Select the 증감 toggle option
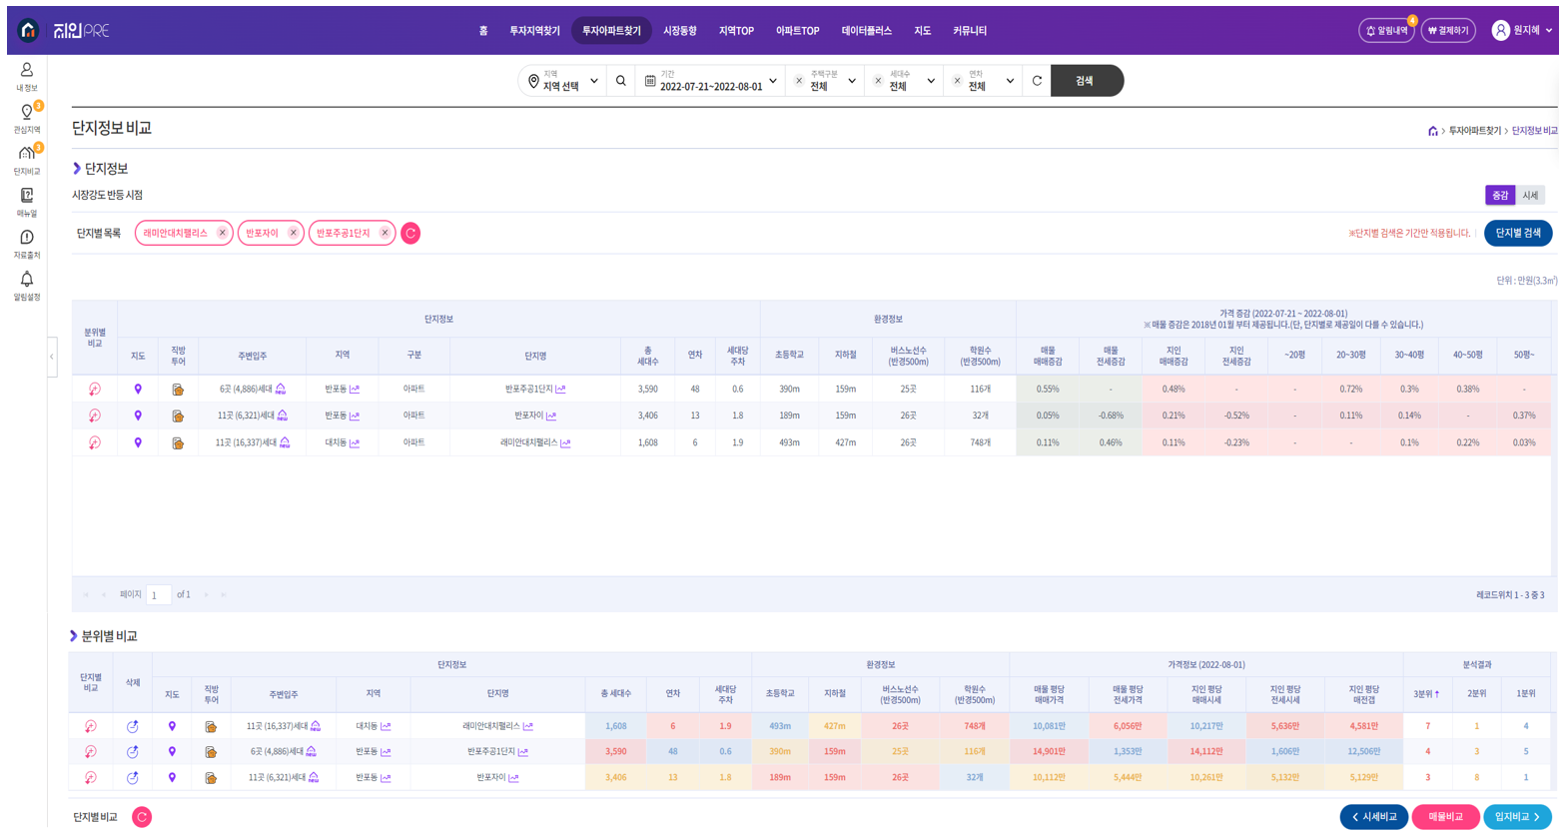Image resolution: width=1568 pixels, height=832 pixels. coord(1499,196)
